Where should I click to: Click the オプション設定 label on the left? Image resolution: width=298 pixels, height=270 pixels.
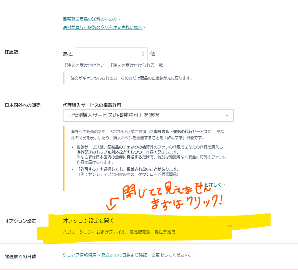tap(20, 221)
